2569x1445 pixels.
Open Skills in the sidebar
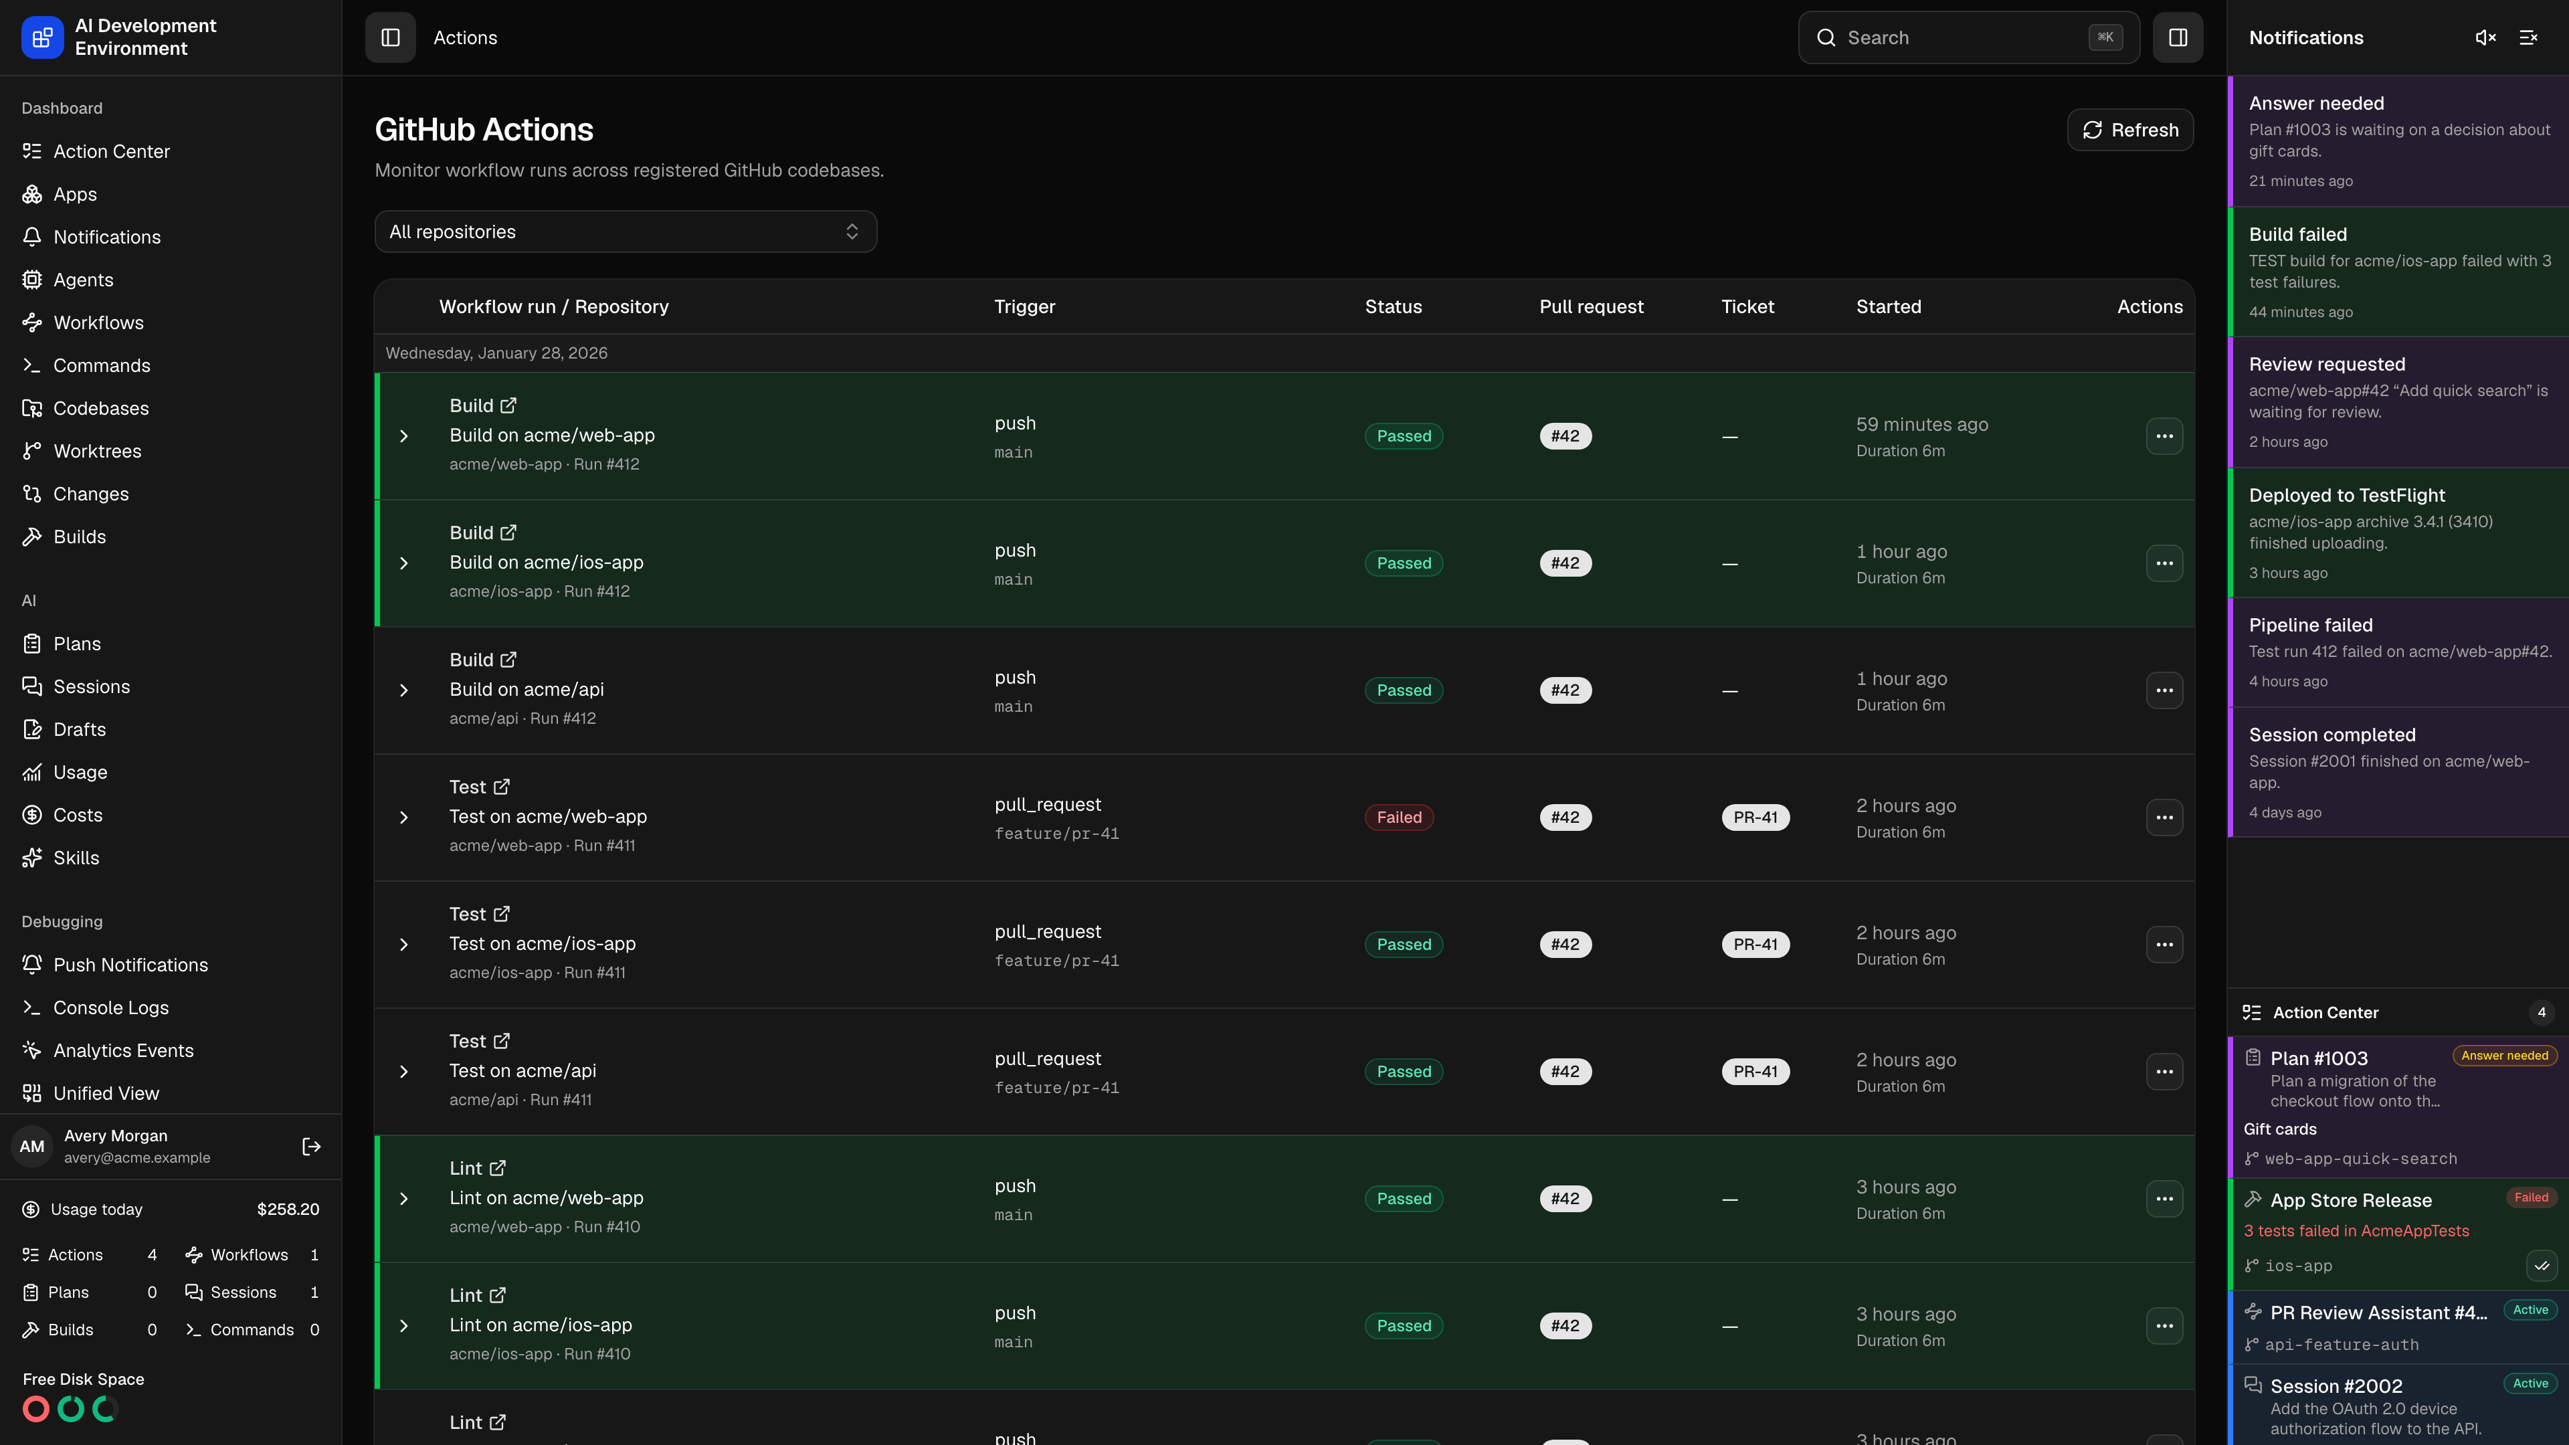(171, 858)
